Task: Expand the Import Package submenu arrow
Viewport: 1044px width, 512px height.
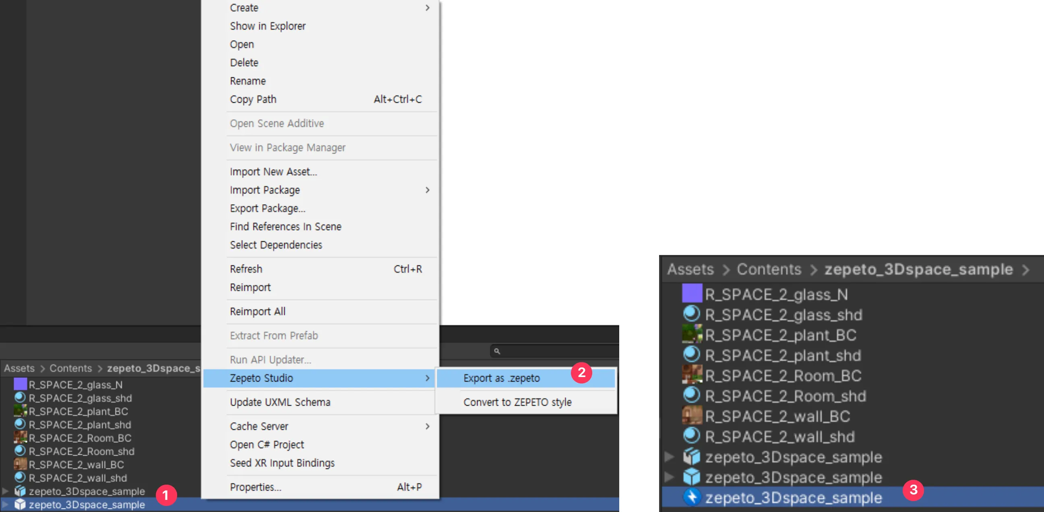Action: pos(432,190)
